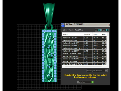Select the Yellow Gold:18KY R... row

click(x=84, y=48)
